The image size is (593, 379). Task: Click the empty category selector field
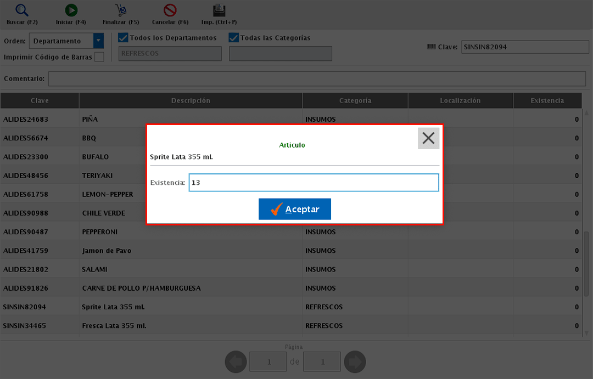[x=281, y=54]
